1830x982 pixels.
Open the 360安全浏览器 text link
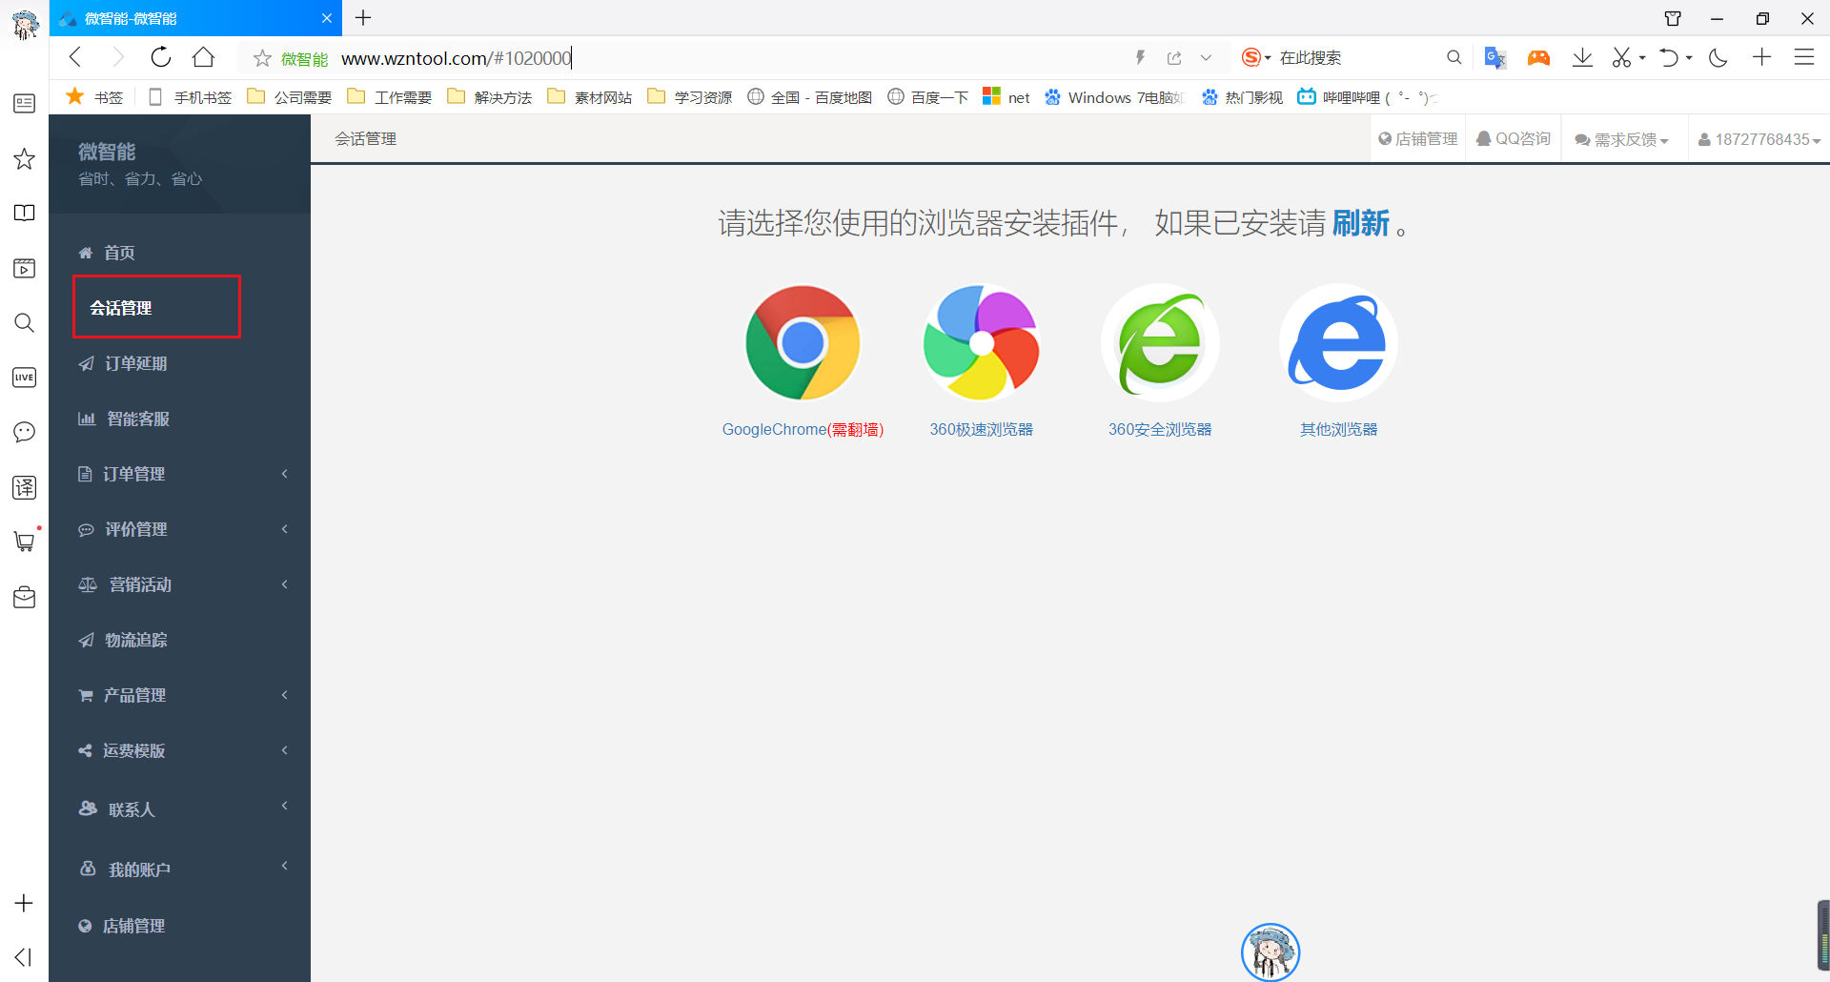tap(1160, 430)
